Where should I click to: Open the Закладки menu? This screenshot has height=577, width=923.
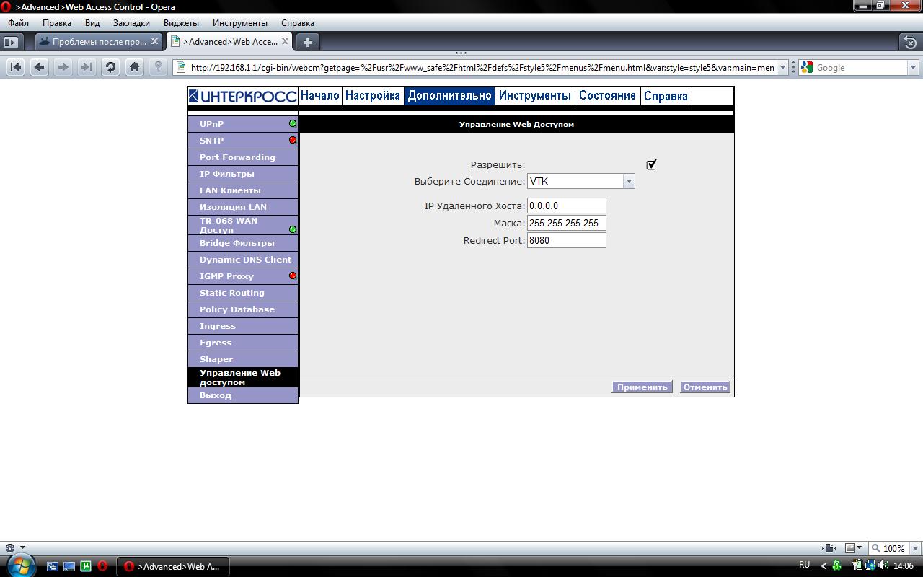tap(131, 23)
